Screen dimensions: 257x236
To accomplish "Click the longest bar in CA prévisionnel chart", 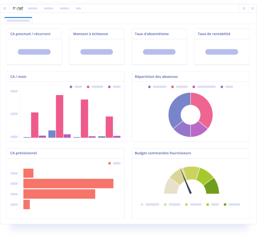I will tap(68, 183).
